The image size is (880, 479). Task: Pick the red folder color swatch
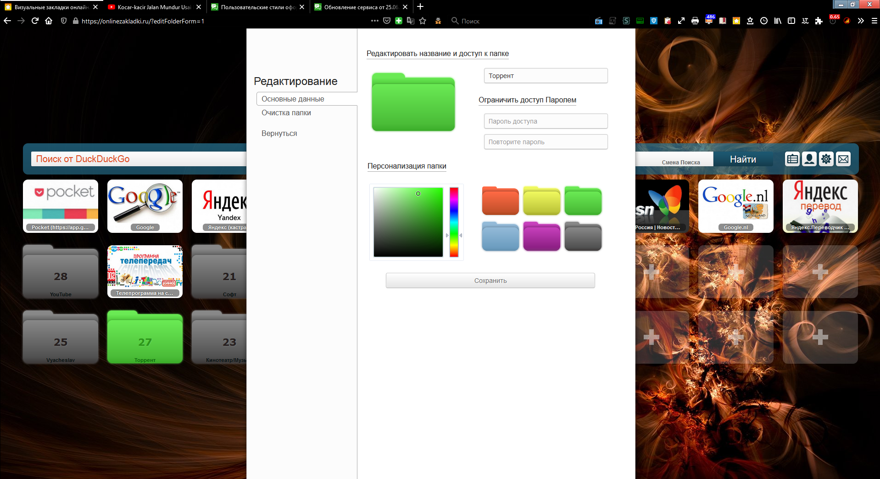[500, 201]
